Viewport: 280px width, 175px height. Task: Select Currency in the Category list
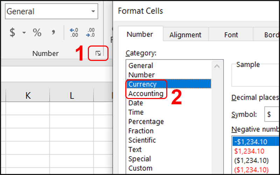tap(169, 84)
